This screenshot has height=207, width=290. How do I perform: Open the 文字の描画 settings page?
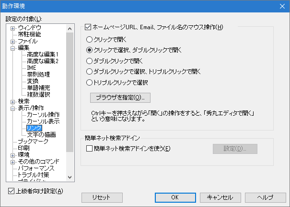click(x=42, y=135)
